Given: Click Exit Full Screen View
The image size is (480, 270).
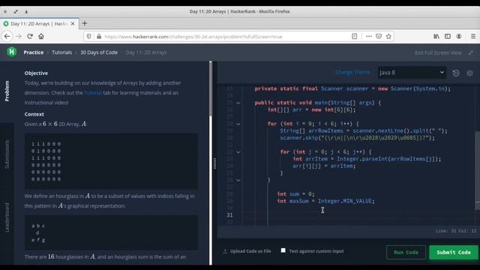Looking at the screenshot, I should coord(438,53).
